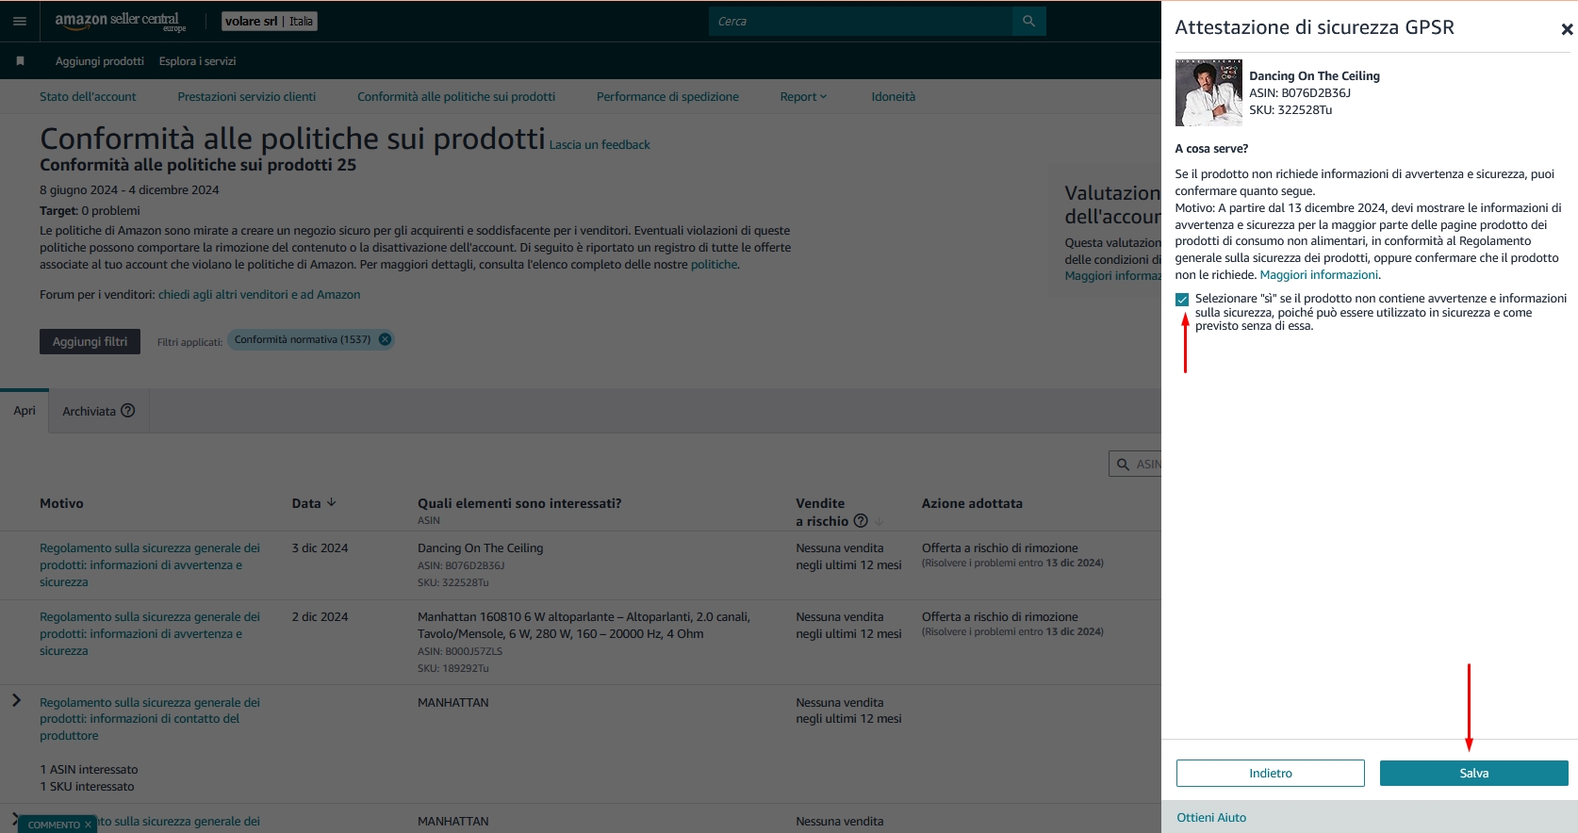Switch to the Archiviata tab
Image resolution: width=1578 pixels, height=833 pixels.
(x=89, y=412)
